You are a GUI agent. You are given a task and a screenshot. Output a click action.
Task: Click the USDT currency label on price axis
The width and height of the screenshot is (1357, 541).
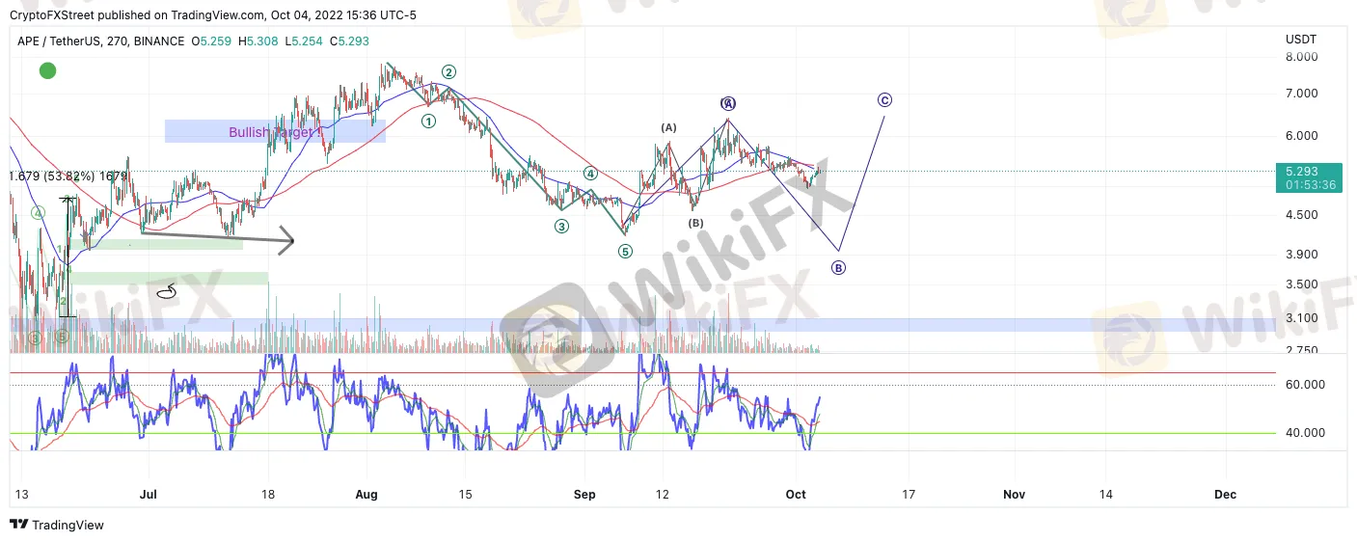[1300, 39]
